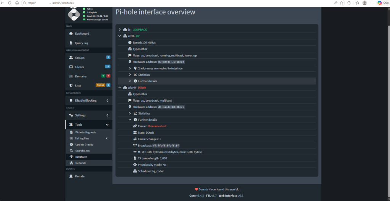Click the wlan0 hardware address value
390x201 pixels.
[171, 107]
